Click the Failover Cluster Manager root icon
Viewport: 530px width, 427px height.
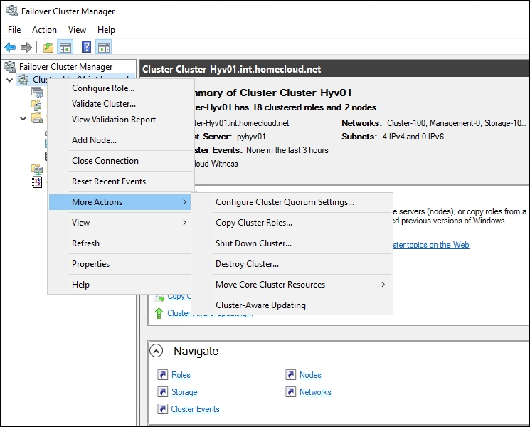(x=10, y=67)
